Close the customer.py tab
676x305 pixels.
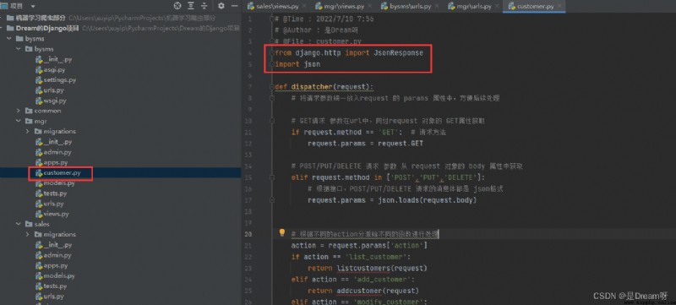(559, 7)
